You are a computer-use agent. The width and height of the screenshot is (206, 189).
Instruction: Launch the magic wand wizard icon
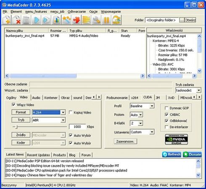pyautogui.click(x=66, y=20)
